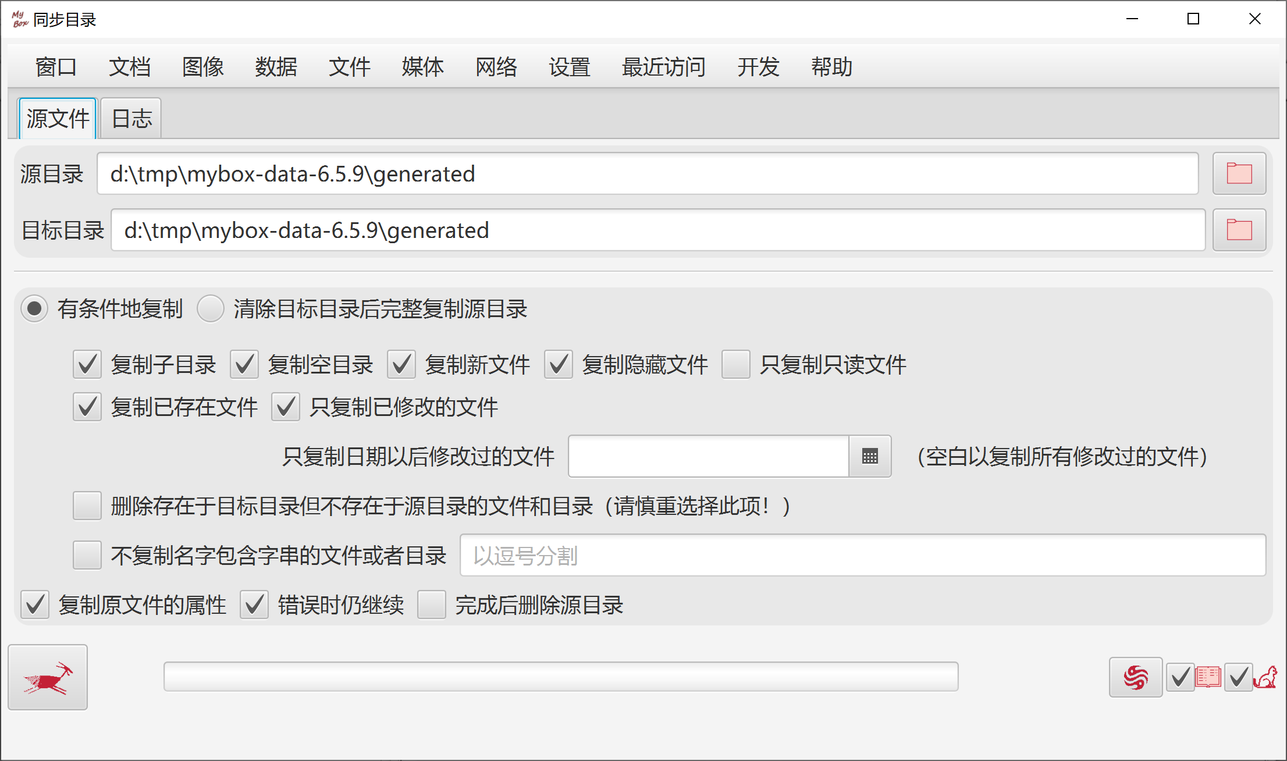Enable 只复制只读文件 checkbox
This screenshot has width=1287, height=761.
[736, 365]
